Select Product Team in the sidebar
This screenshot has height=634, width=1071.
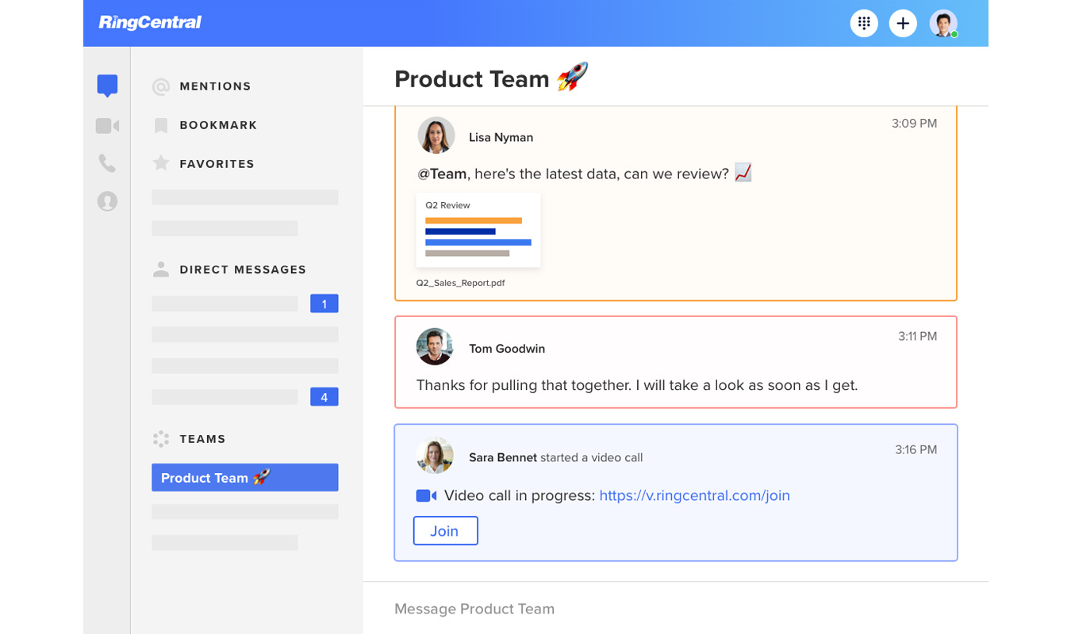(x=245, y=477)
